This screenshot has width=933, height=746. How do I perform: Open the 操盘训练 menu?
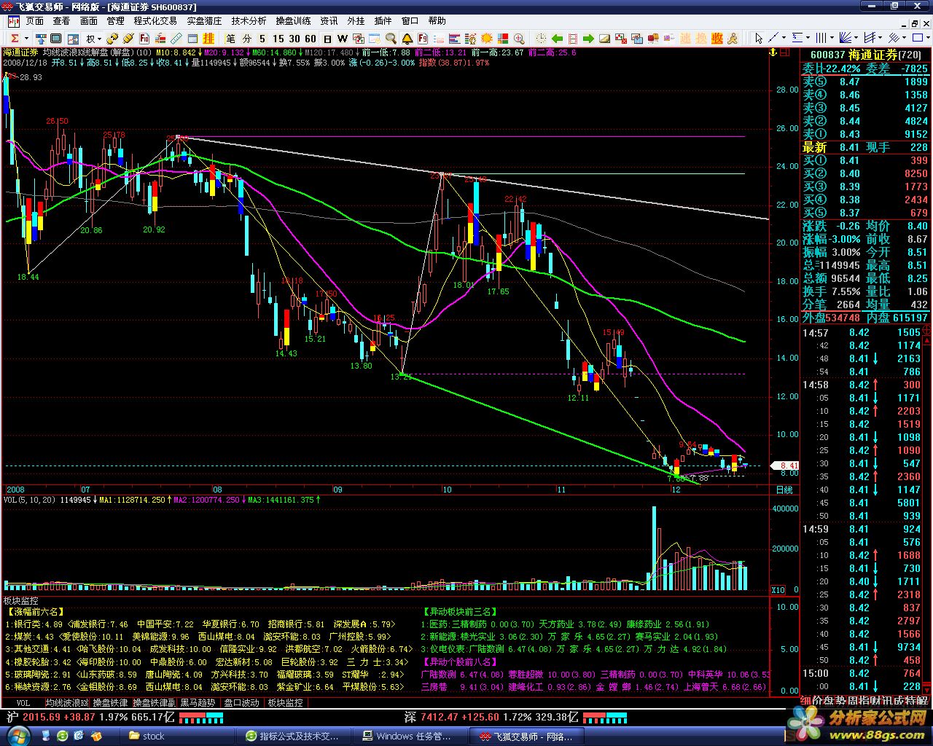[x=293, y=20]
